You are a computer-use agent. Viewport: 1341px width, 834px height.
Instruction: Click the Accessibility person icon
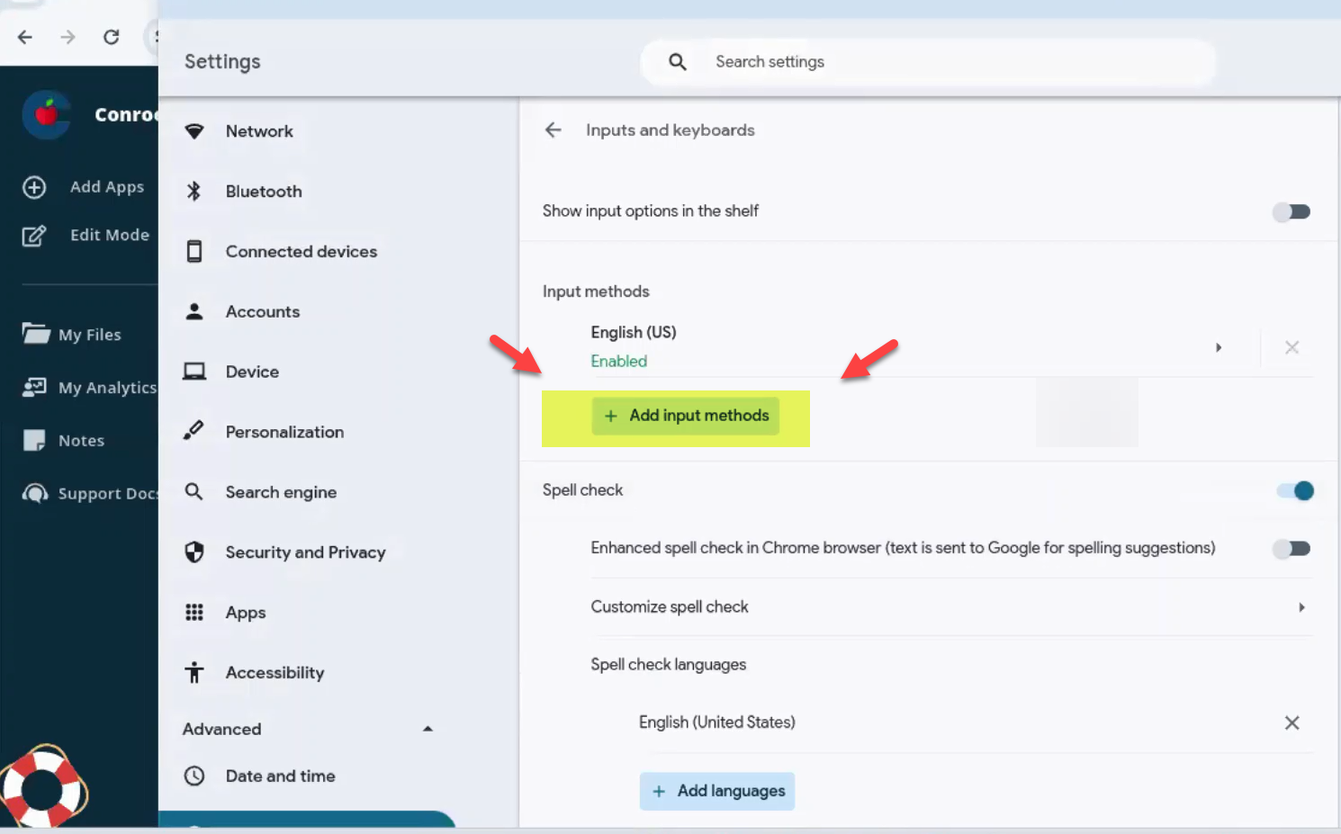[x=194, y=672]
